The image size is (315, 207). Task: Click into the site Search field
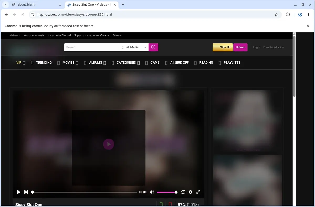pos(91,47)
